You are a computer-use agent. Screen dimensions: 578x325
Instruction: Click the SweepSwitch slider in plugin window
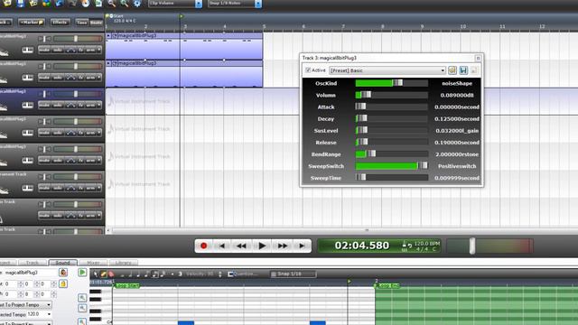coord(391,166)
